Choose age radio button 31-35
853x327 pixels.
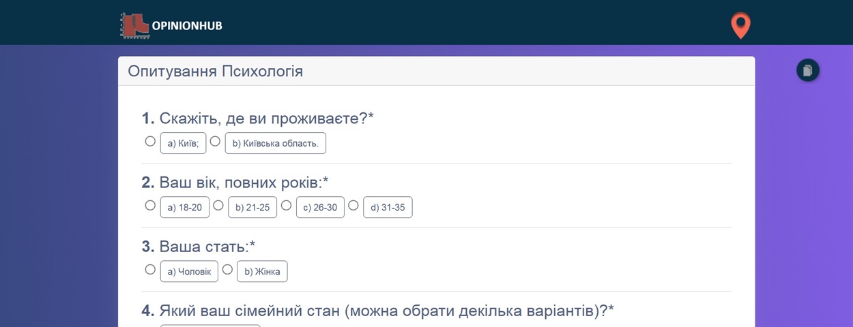pyautogui.click(x=353, y=205)
